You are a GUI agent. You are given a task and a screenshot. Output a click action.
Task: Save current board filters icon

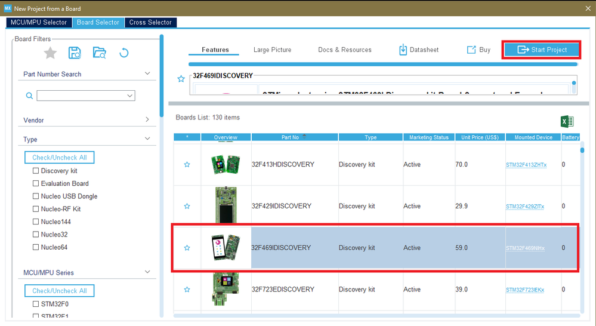coord(75,53)
